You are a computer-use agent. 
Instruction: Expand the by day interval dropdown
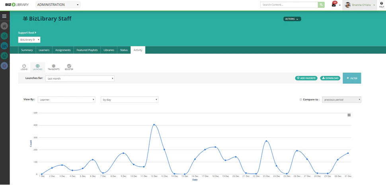(x=129, y=100)
